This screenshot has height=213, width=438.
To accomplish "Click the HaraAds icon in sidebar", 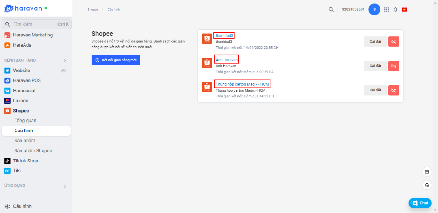I will [x=7, y=45].
